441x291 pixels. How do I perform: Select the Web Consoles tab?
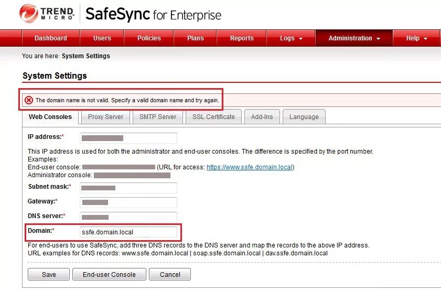coord(50,117)
